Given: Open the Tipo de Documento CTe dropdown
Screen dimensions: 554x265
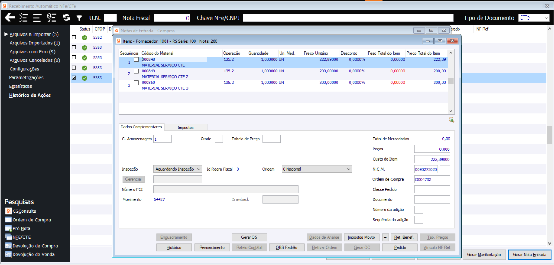Looking at the screenshot, I should coord(534,18).
